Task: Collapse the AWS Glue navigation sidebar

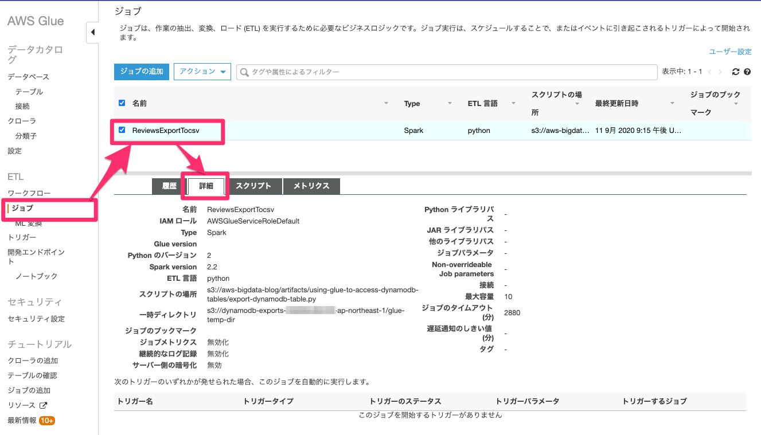Action: pyautogui.click(x=93, y=32)
